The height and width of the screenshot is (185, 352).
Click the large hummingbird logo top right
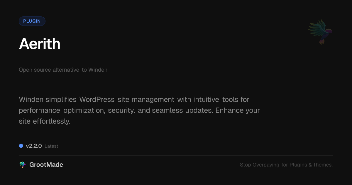click(320, 31)
